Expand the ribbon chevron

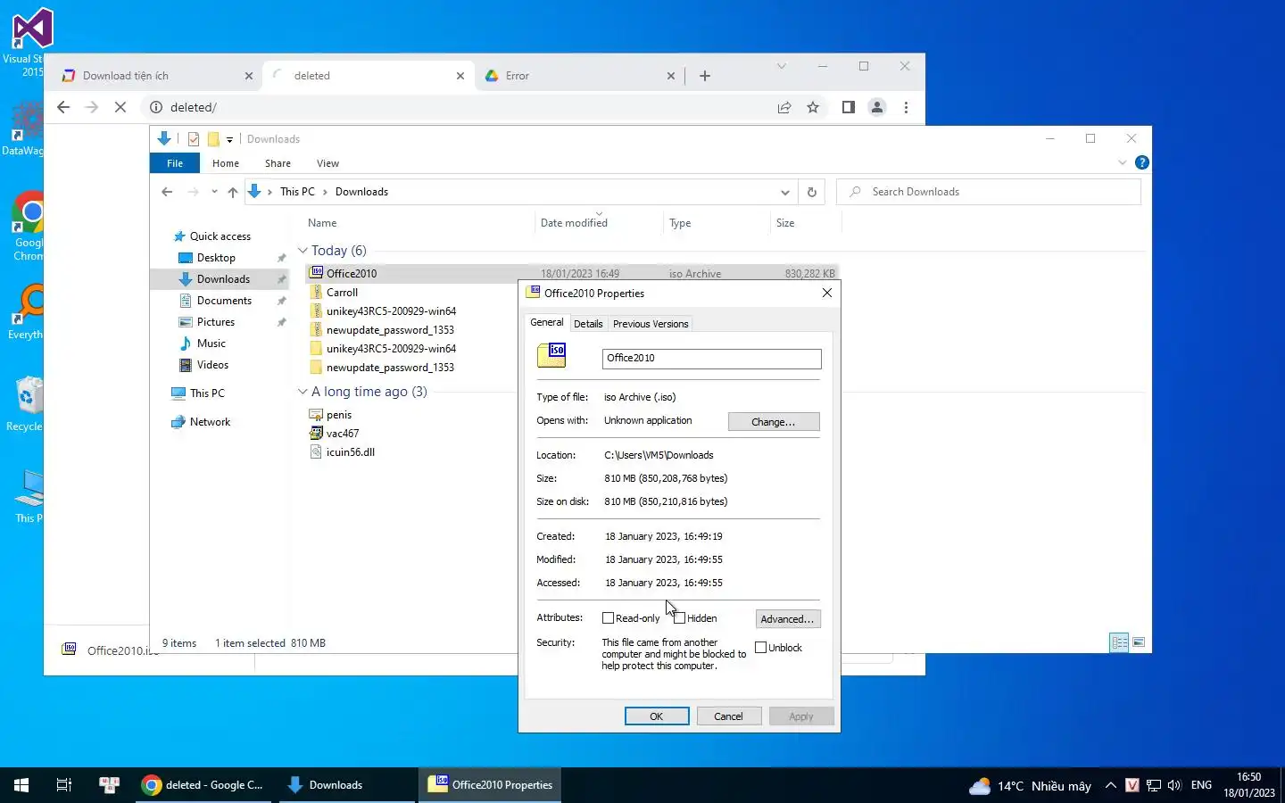pos(1123,162)
